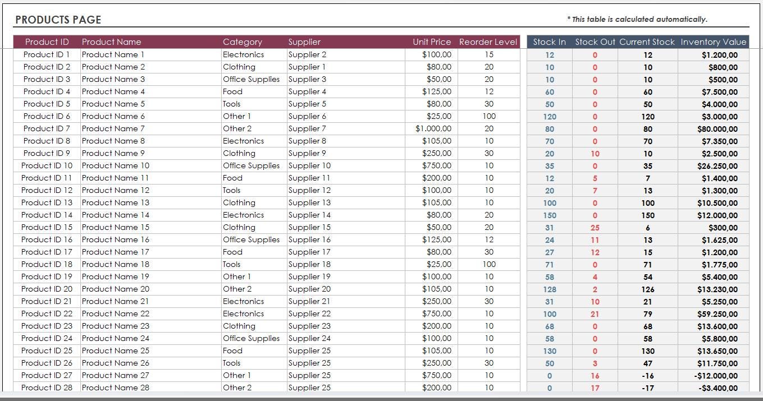Select the $5.250,00 inventory value
This screenshot has height=401, width=763.
[713, 302]
